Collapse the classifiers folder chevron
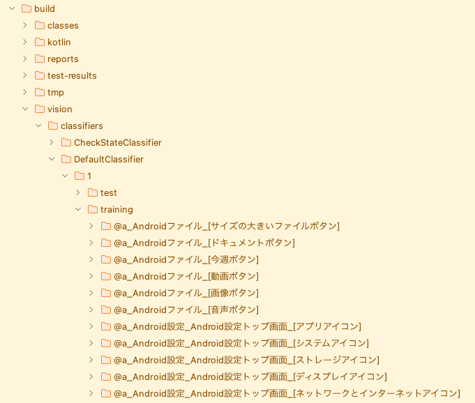Image resolution: width=475 pixels, height=403 pixels. tap(38, 126)
